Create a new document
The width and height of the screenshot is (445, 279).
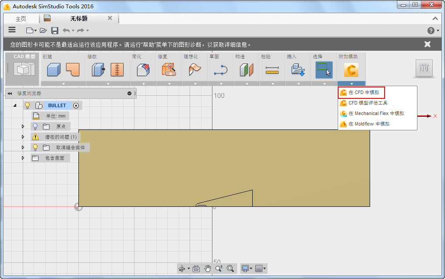29,30
